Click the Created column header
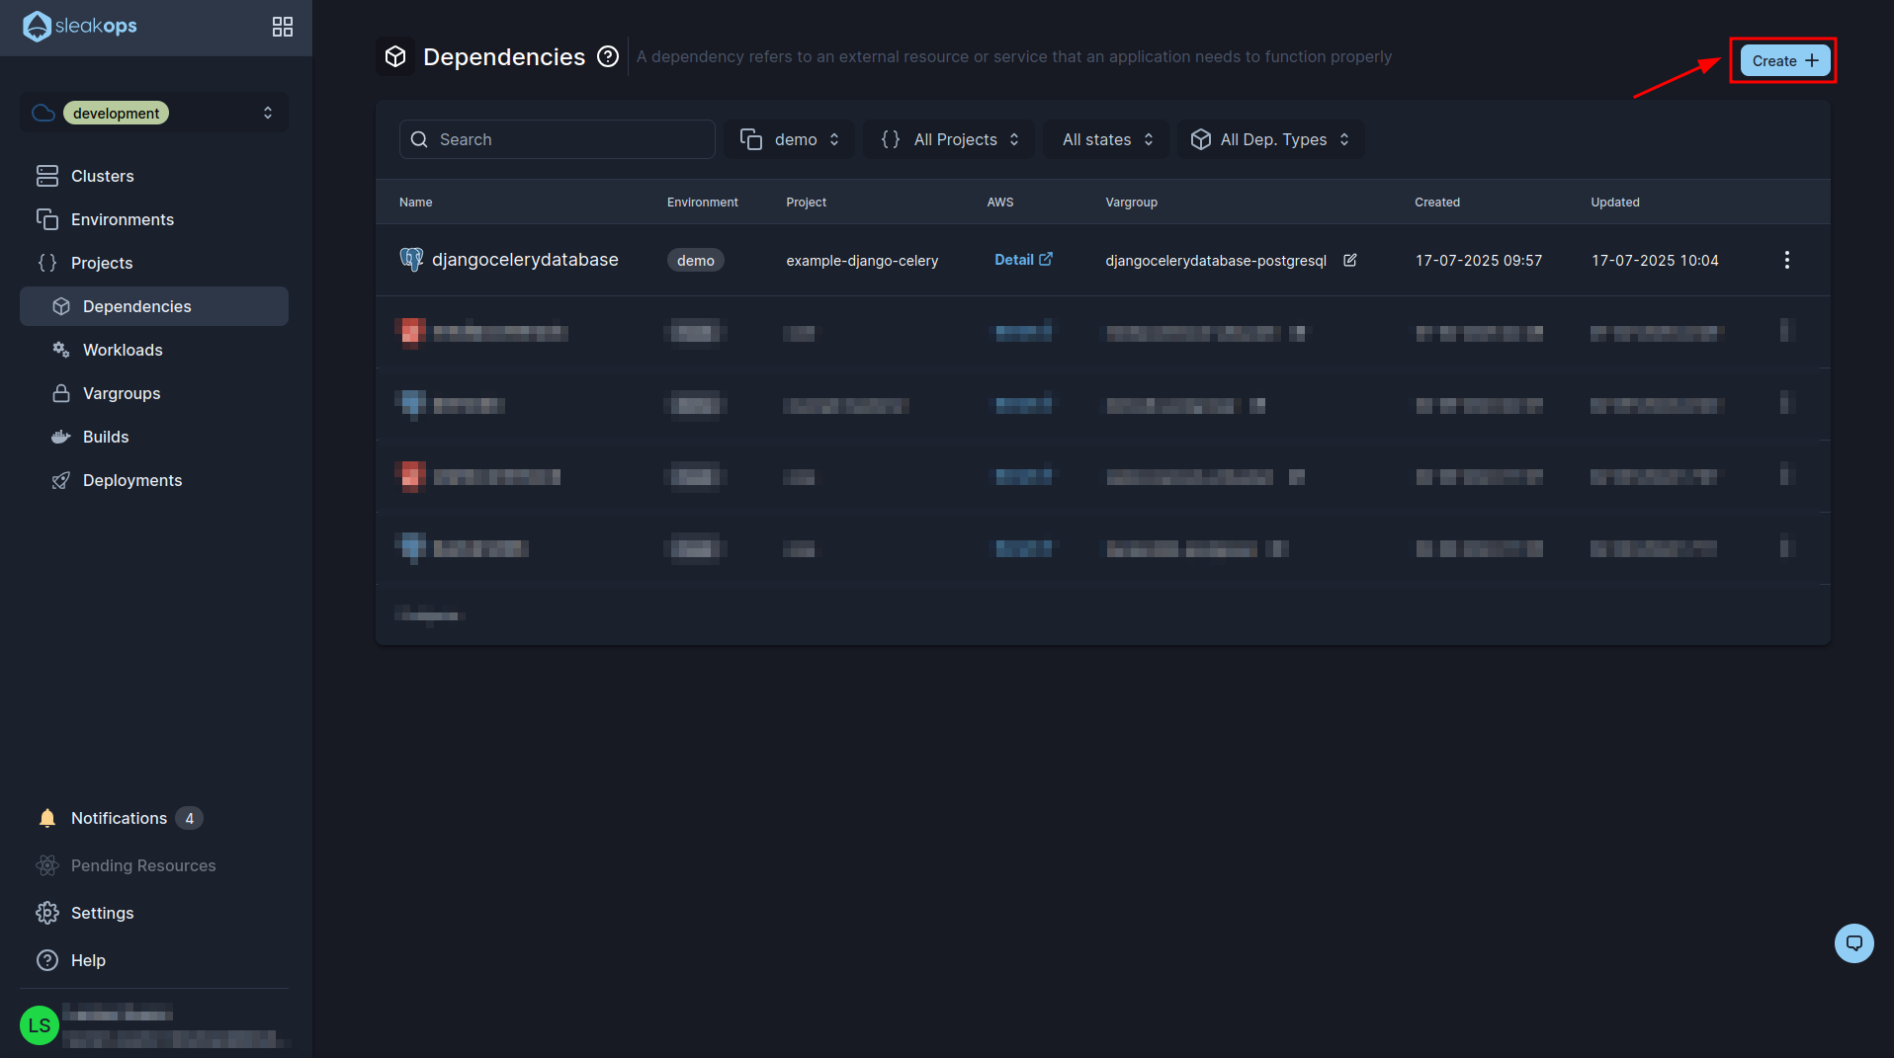 1437,202
